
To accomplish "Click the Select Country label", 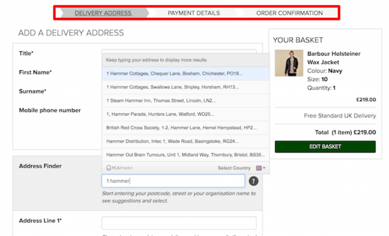I will point(234,168).
